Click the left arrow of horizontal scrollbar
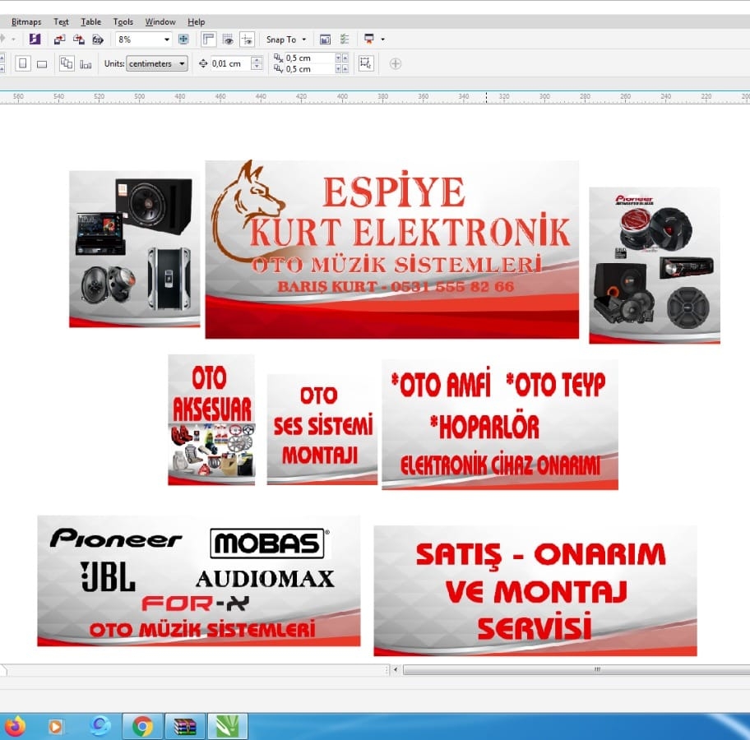 pyautogui.click(x=396, y=669)
